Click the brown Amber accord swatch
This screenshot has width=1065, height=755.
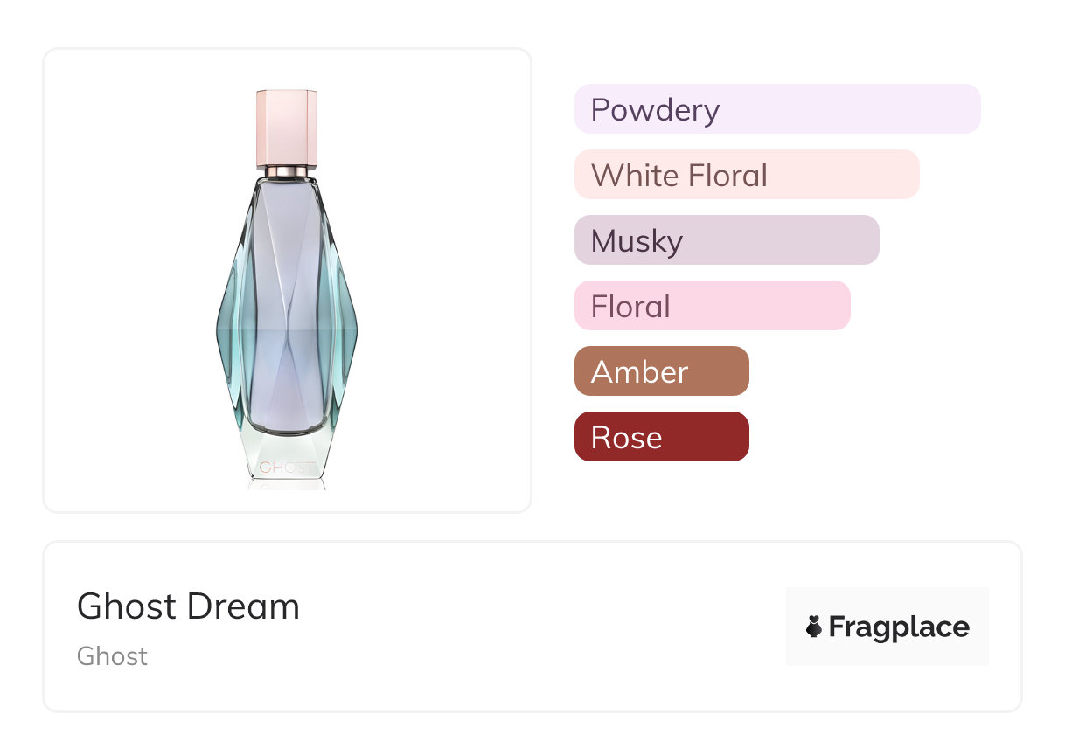pos(661,371)
